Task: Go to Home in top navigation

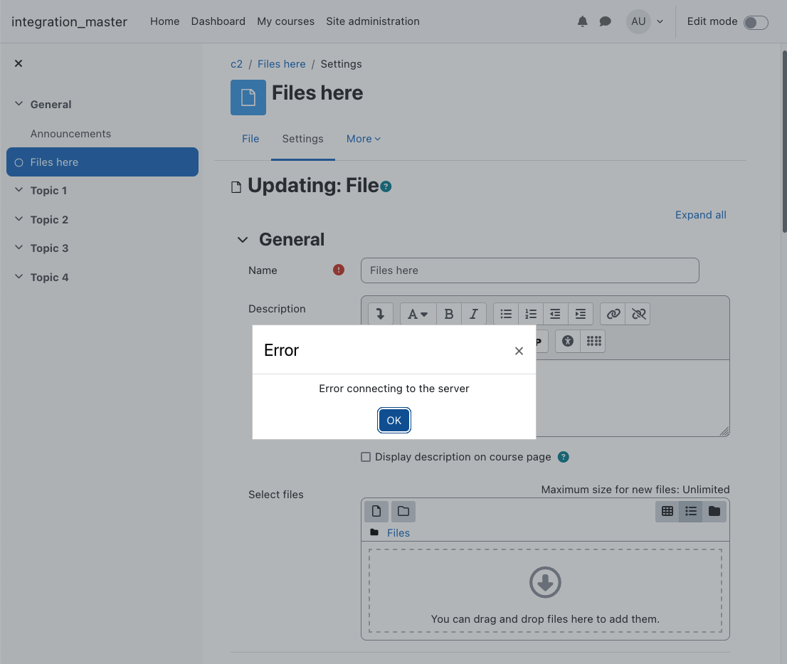Action: click(164, 21)
